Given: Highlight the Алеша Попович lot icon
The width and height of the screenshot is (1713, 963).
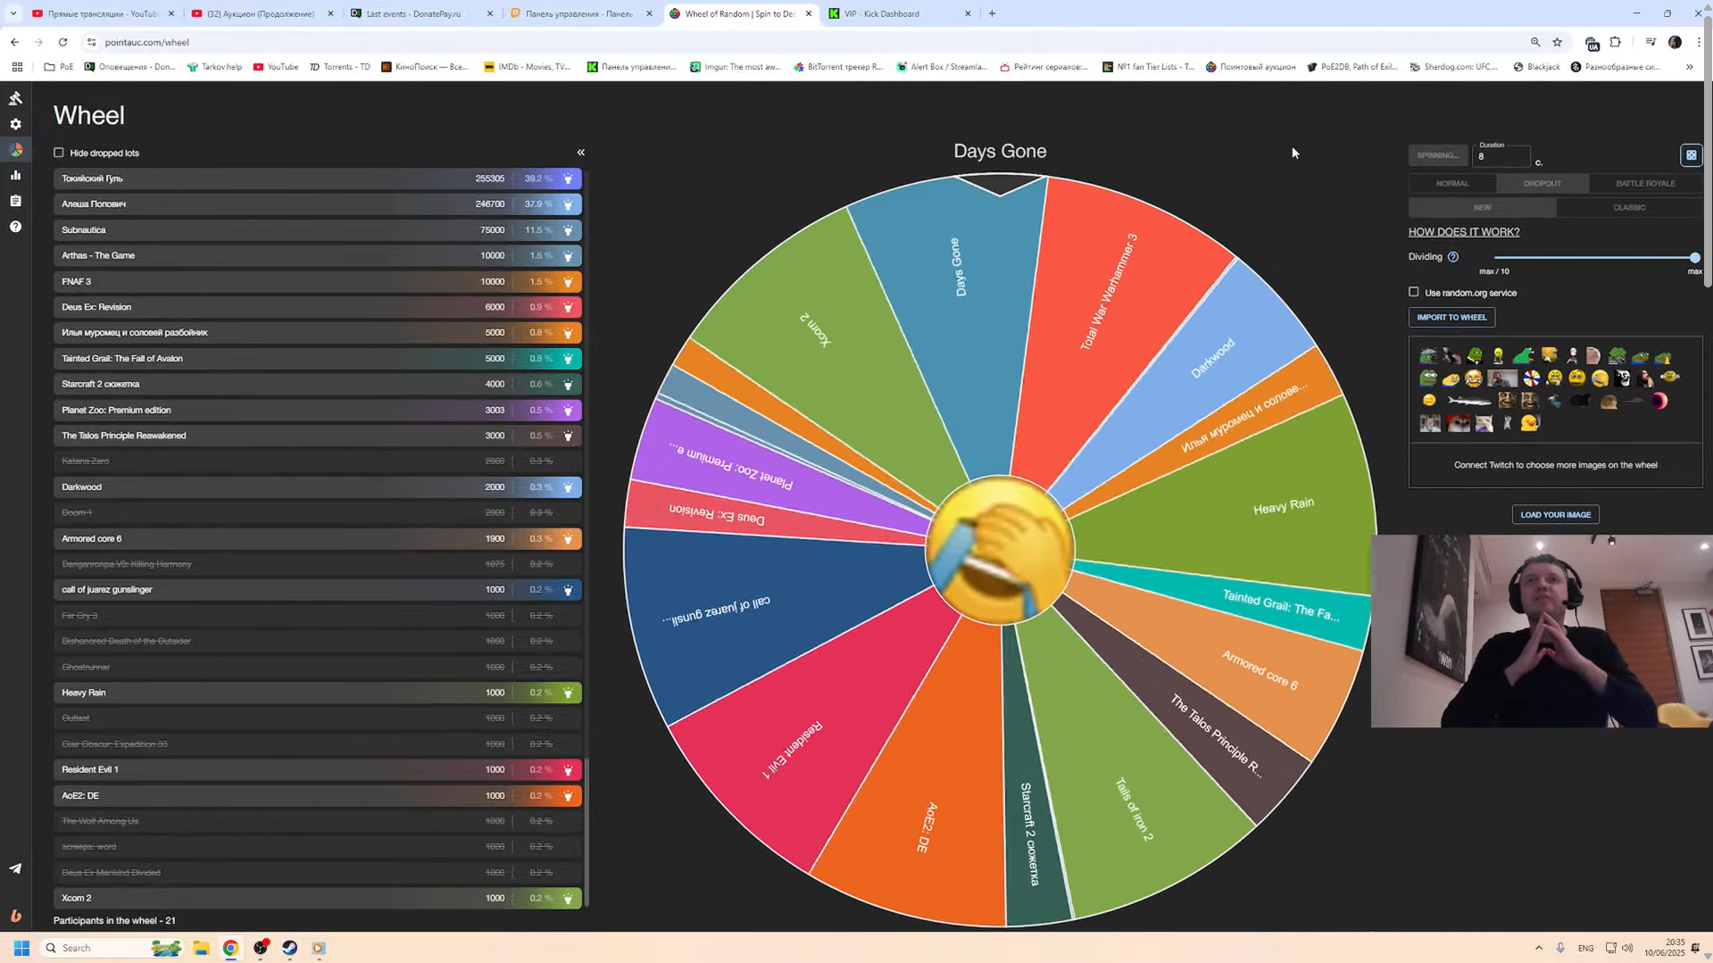Looking at the screenshot, I should (x=568, y=204).
